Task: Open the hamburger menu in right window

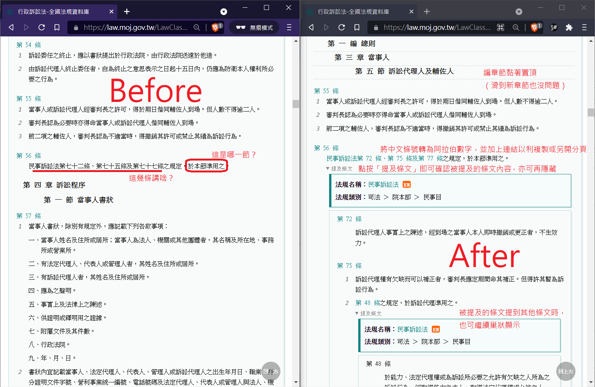Action: (584, 27)
